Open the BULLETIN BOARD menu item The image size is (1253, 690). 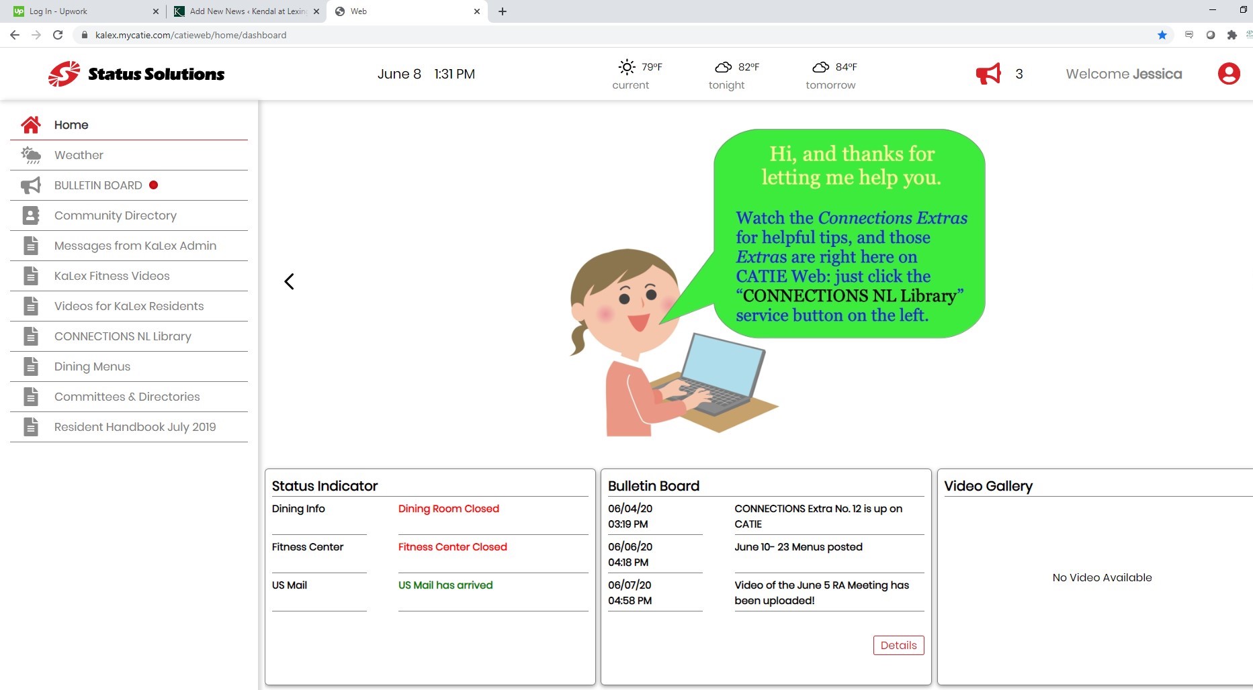pos(129,185)
